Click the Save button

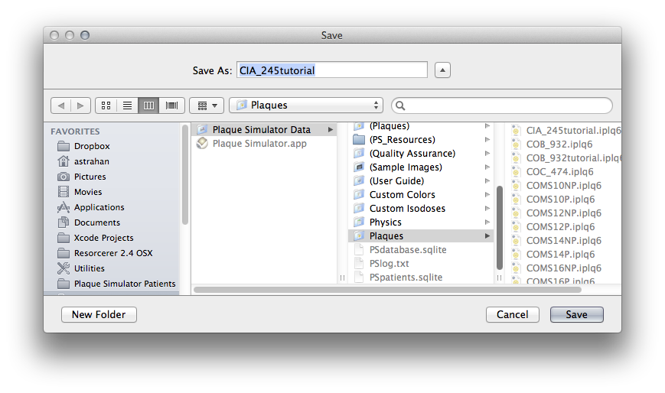(x=576, y=314)
